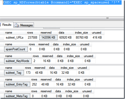Click the 416 KB unused cell
Viewport: 125px width, 99px height.
97,38
